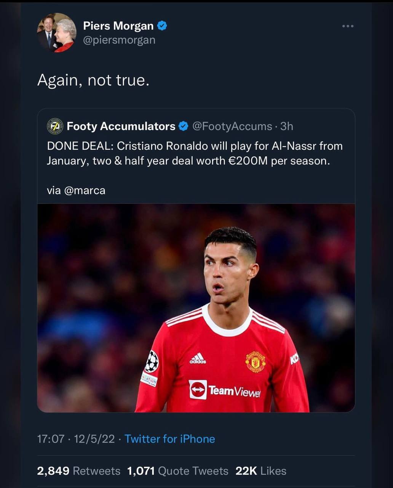View the 2,849 Retweets list
The height and width of the screenshot is (488, 393).
click(x=78, y=471)
